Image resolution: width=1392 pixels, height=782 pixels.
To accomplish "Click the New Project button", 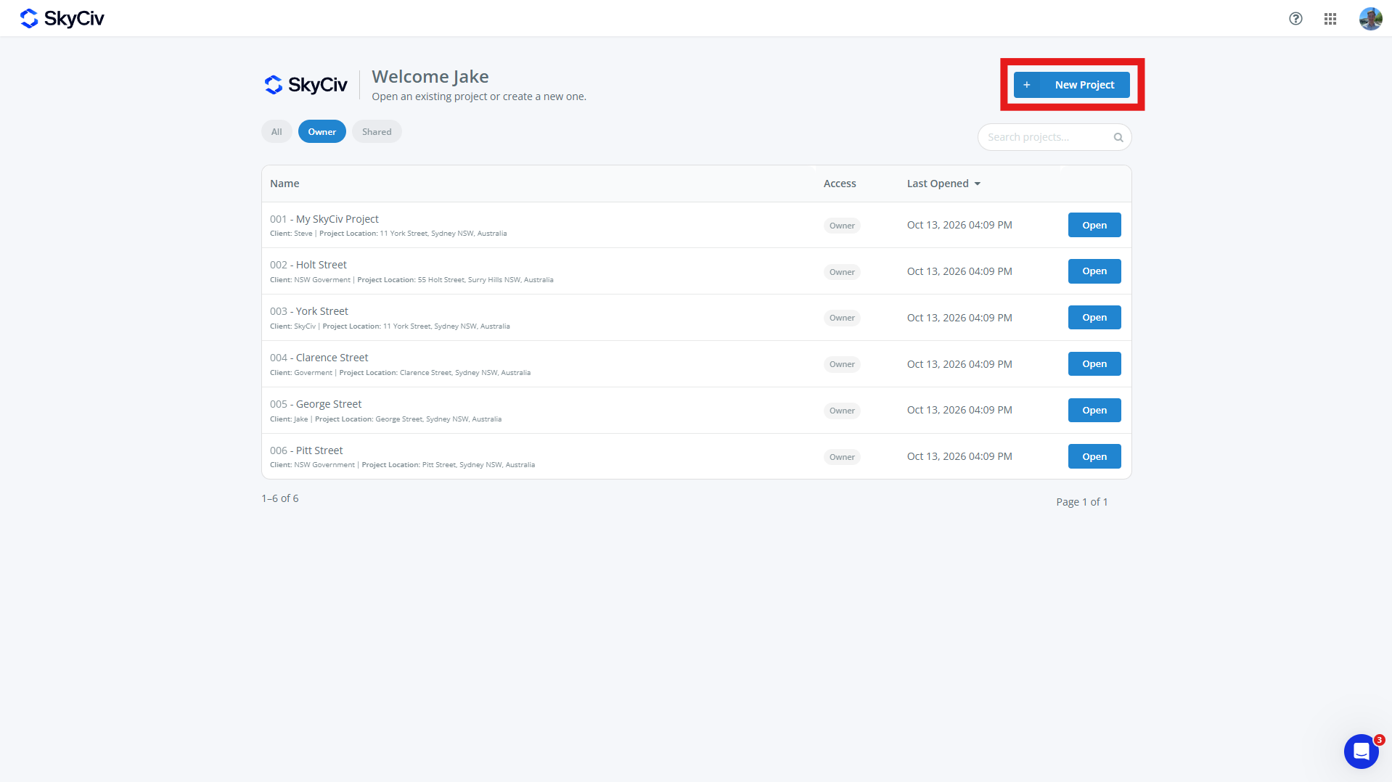I will 1072,85.
